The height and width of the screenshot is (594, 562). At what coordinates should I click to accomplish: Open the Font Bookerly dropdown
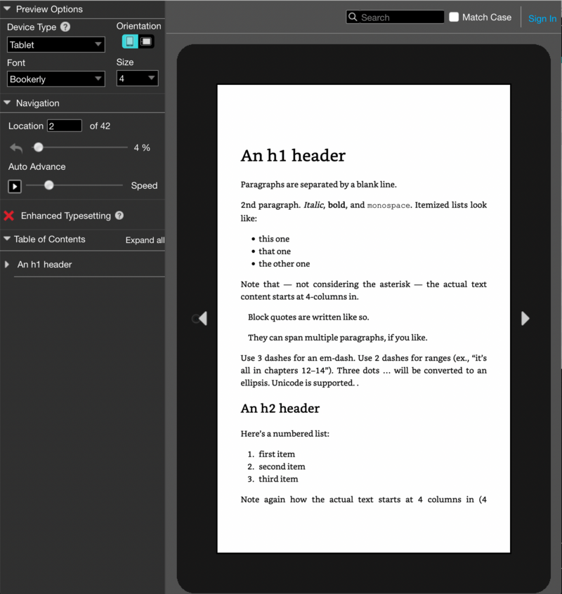click(56, 79)
